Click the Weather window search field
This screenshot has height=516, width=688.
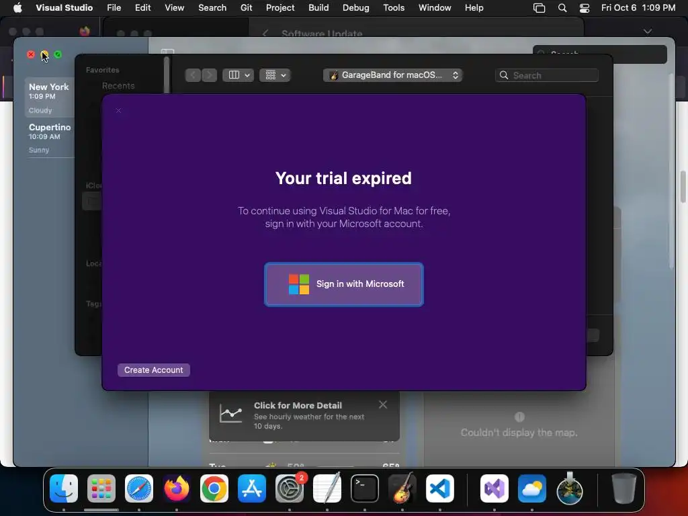pos(600,54)
